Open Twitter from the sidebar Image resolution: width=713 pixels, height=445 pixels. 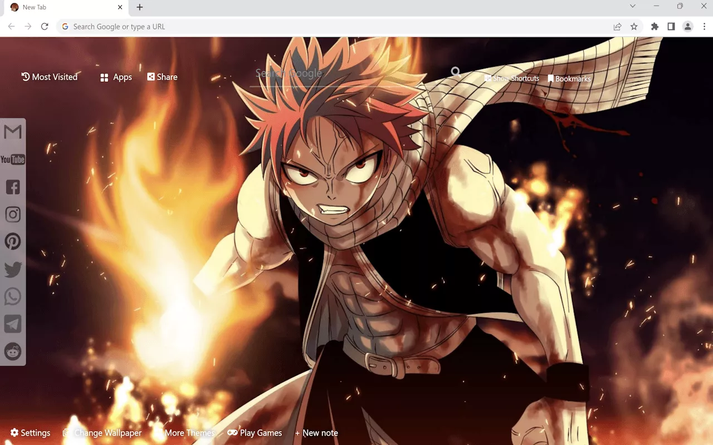[13, 269]
